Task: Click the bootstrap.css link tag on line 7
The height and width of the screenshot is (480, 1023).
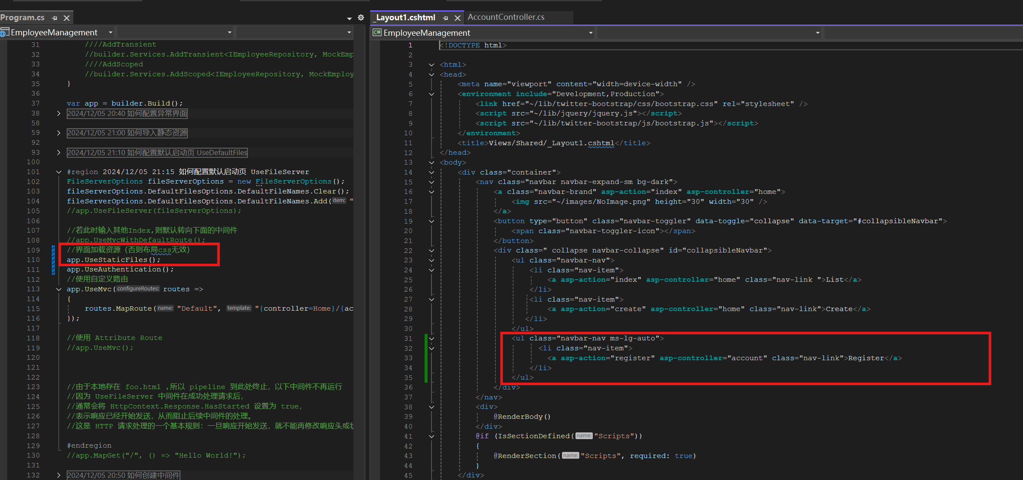Action: pos(641,104)
